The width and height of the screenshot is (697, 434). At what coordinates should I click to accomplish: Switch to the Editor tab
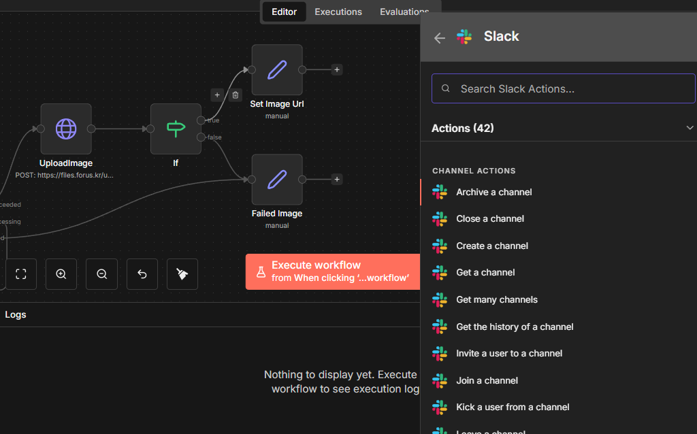pyautogui.click(x=284, y=12)
